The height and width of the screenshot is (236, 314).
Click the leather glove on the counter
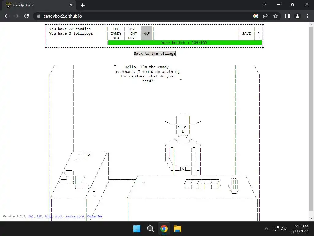234,186
